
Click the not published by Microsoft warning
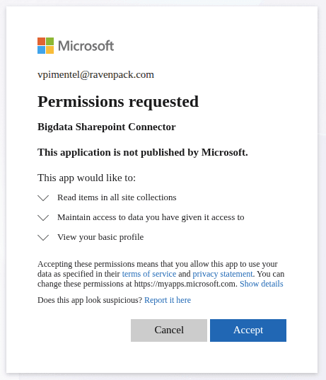pos(143,152)
